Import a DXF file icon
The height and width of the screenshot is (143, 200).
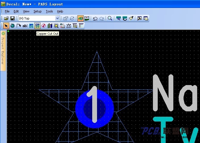(x=69, y=26)
